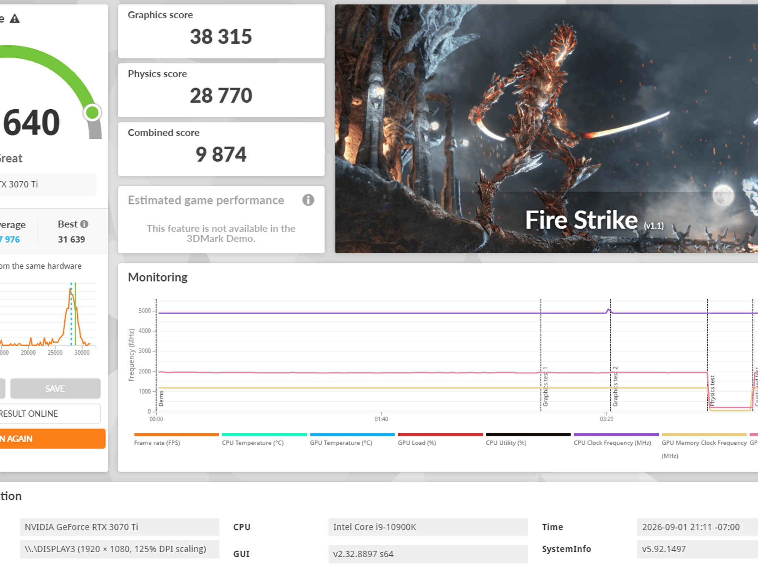Click the 5000 label on the frequency axis
This screenshot has height=569, width=758.
pos(145,310)
